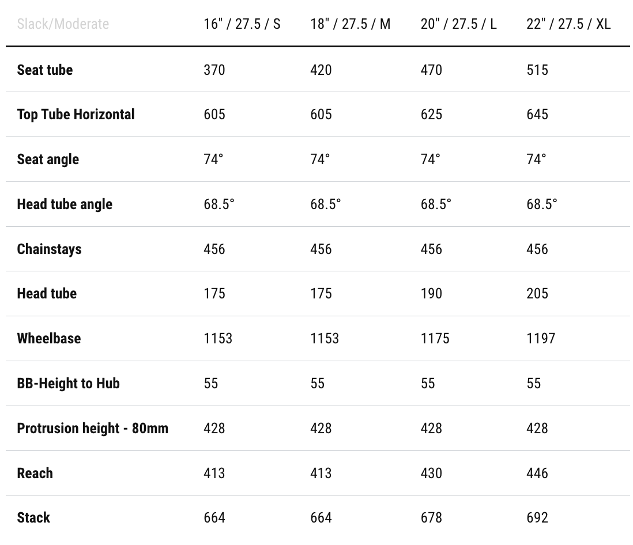The image size is (633, 545).
Task: Click the Stack row label
Action: point(33,517)
